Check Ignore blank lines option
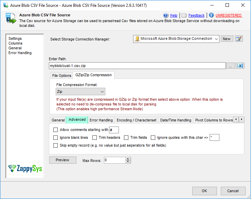Viewport: 251px width, 199px height. 55,137
